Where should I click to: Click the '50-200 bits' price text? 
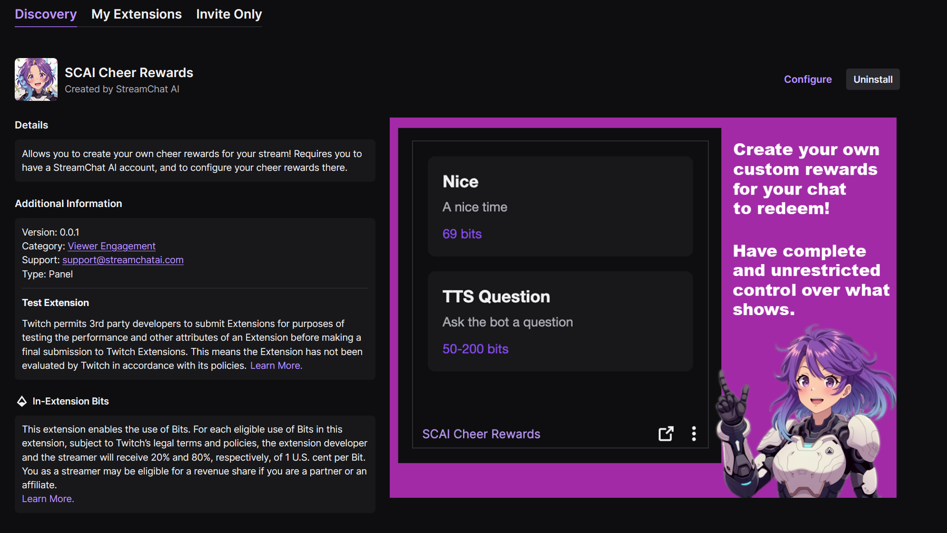475,349
